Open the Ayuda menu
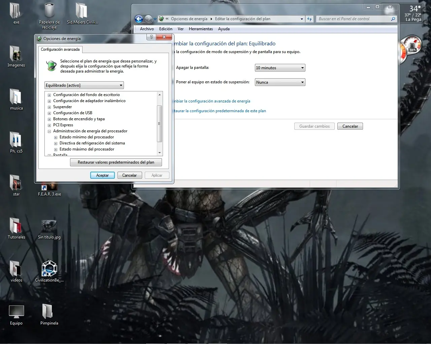 click(224, 29)
